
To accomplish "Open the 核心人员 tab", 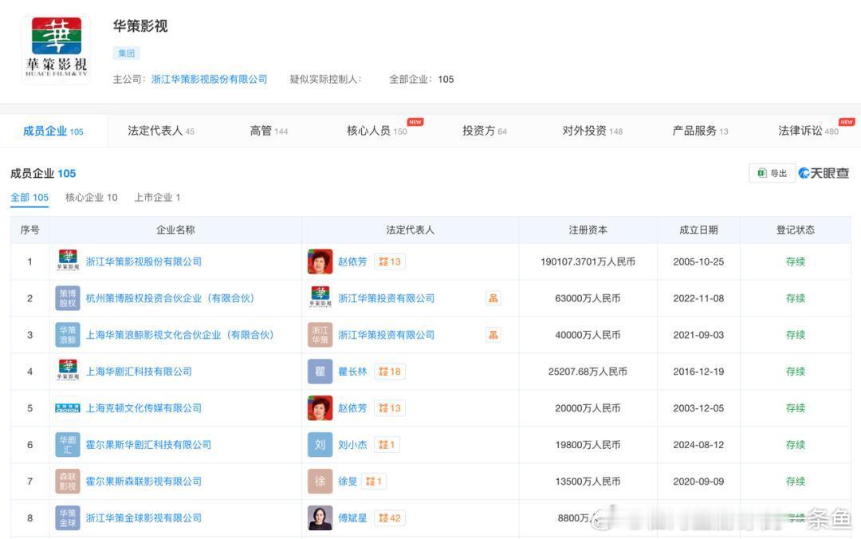I will [x=376, y=131].
